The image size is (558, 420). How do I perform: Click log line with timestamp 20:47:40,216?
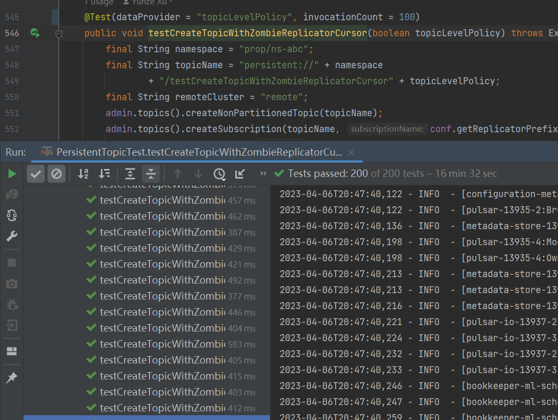click(x=418, y=306)
